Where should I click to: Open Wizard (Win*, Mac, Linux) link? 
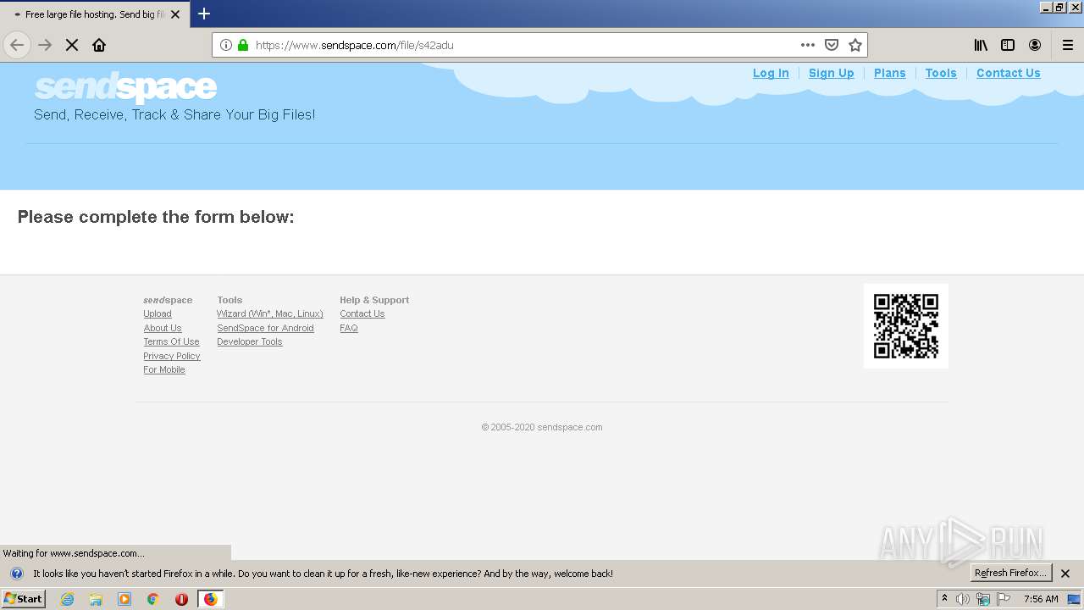pos(270,313)
